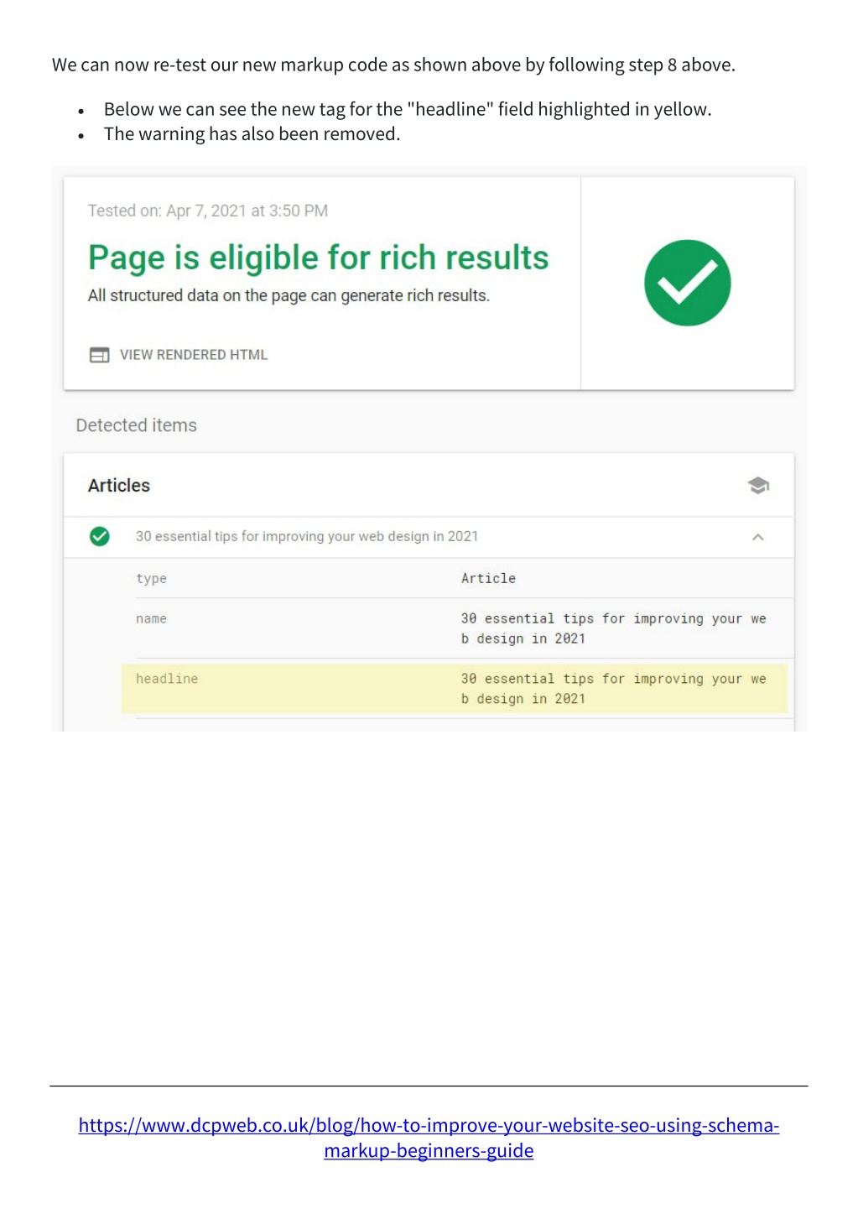858x1214 pixels.
Task: Click the headline value text
Action: click(613, 689)
